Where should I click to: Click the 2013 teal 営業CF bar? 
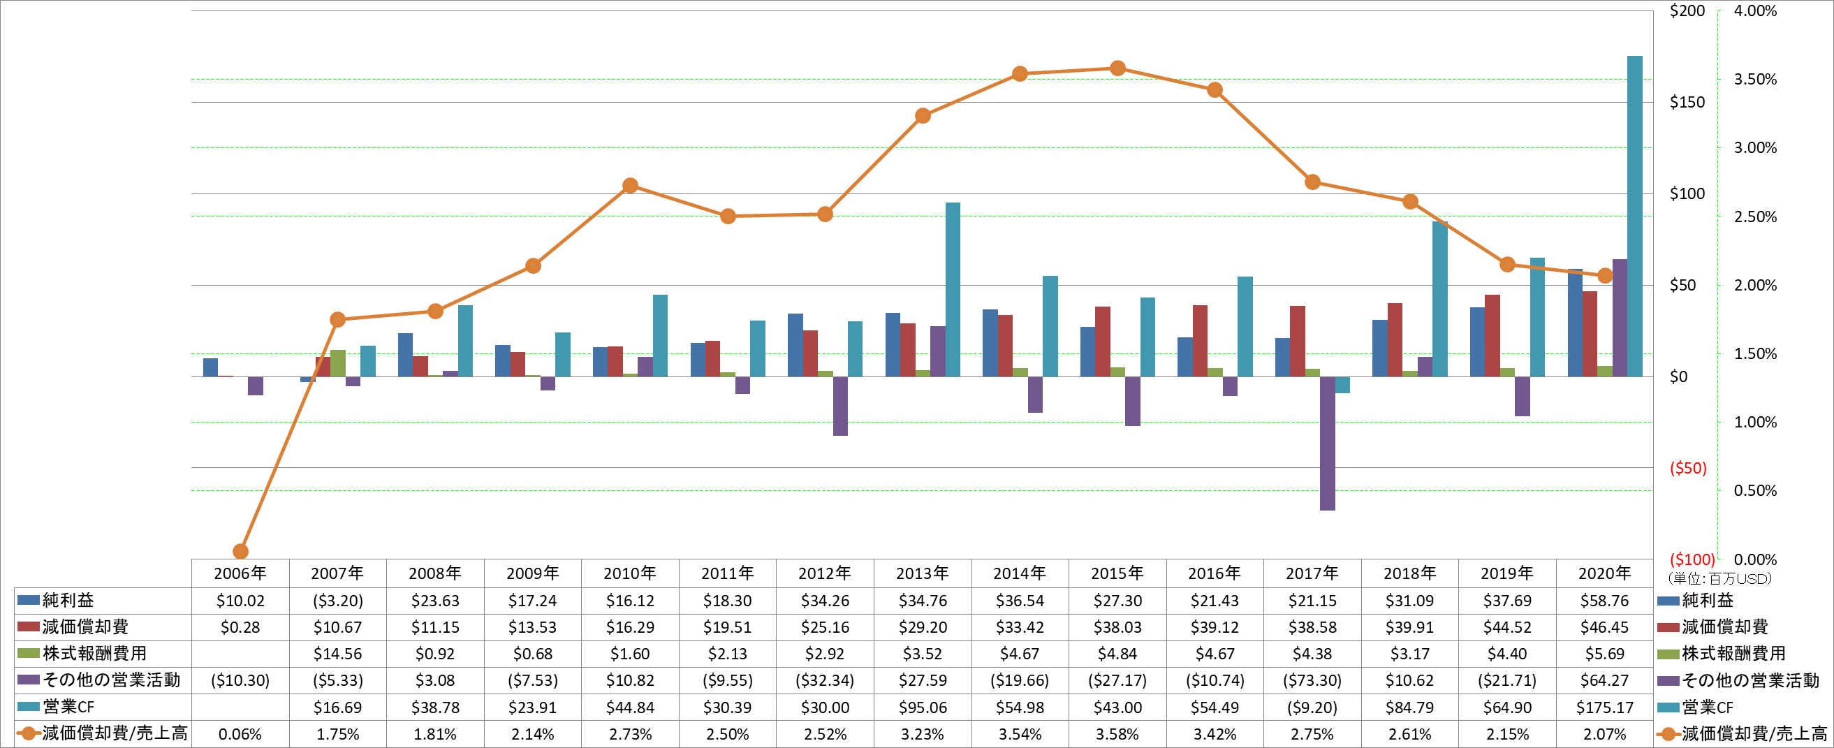953,290
